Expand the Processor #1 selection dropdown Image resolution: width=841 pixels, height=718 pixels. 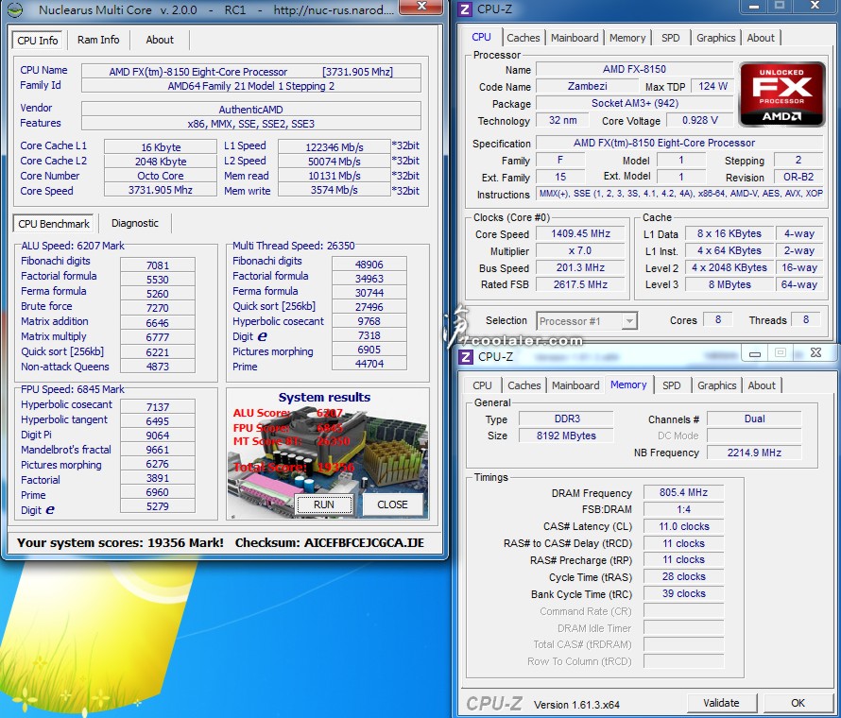coord(629,321)
